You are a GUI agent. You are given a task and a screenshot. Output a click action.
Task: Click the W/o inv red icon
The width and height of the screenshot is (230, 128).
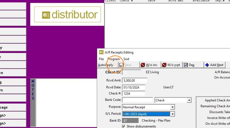point(143,65)
